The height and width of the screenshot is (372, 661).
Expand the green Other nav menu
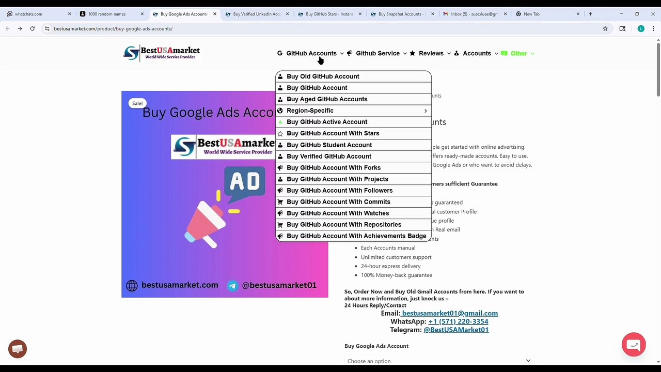point(518,53)
